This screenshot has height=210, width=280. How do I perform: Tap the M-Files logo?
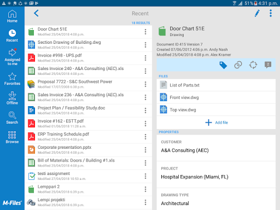pos(12,203)
